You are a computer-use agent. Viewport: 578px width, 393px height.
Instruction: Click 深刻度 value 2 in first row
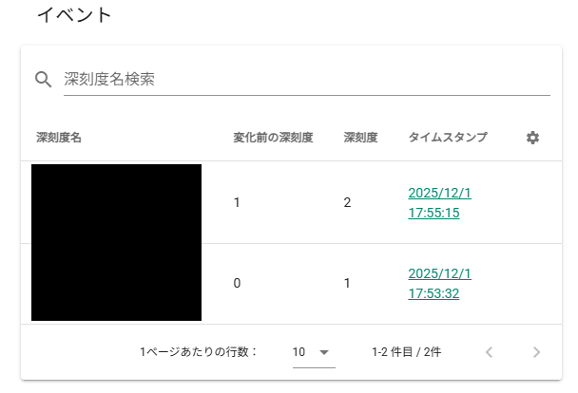[348, 202]
